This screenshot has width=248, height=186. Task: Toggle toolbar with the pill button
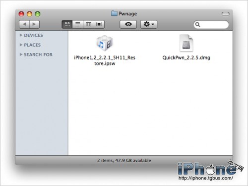pyautogui.click(x=225, y=14)
